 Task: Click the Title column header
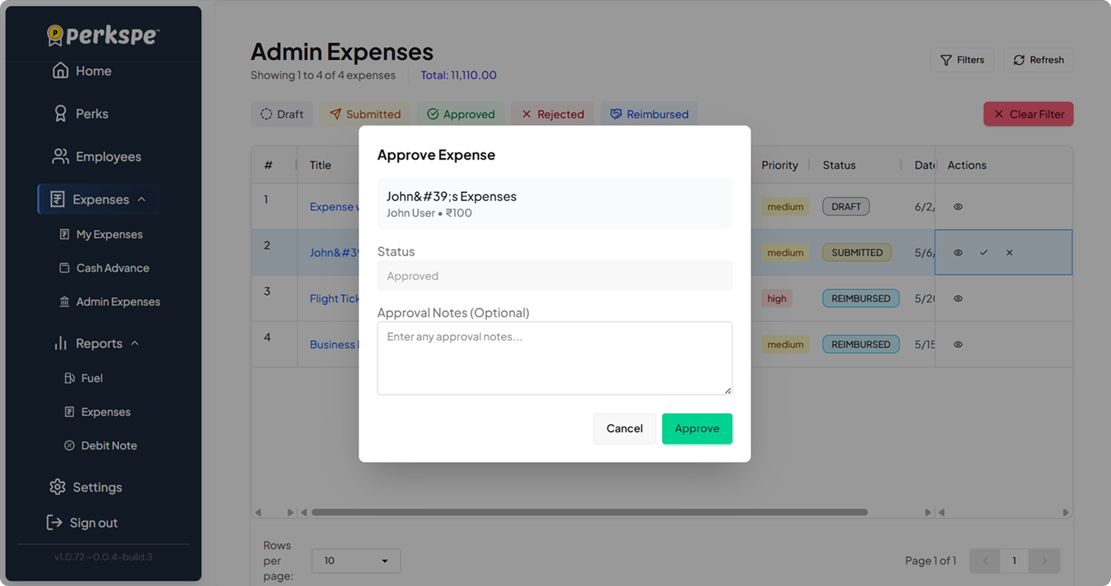click(x=320, y=165)
